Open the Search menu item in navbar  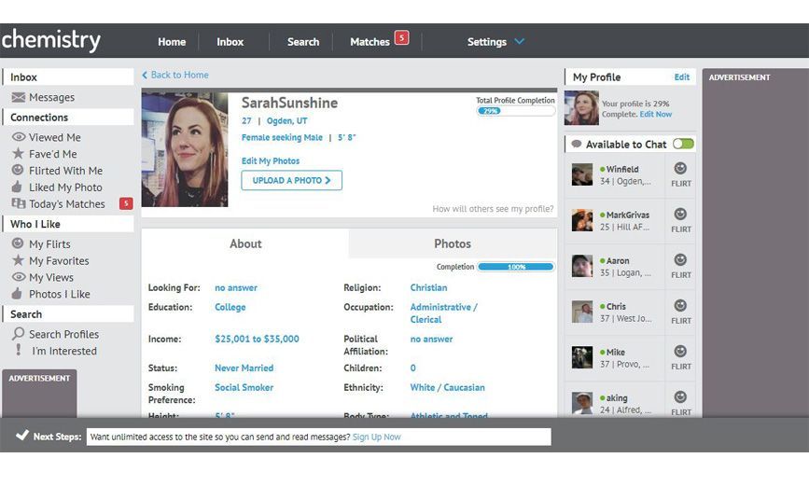coord(303,42)
